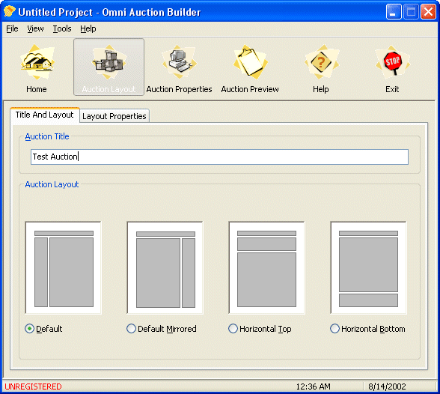Open Auction Preview clipboard icon

point(250,62)
